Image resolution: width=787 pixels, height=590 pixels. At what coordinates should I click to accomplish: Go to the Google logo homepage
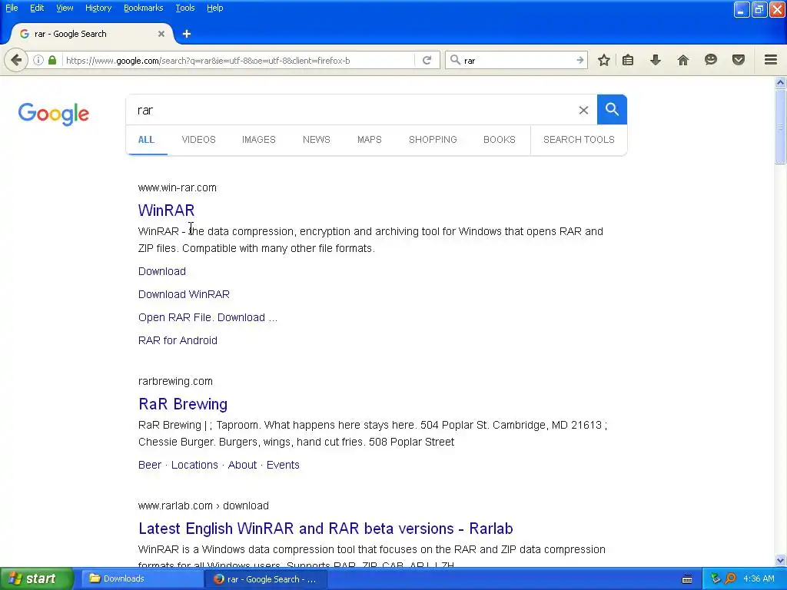click(54, 114)
